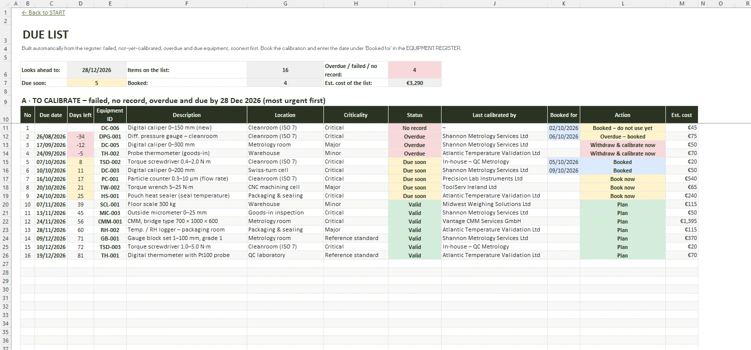Click ToolServ Ireland Ltd cell

494,187
